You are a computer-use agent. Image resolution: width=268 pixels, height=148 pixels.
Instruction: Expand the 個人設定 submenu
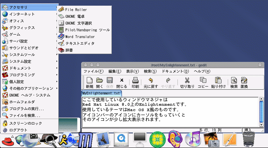(29, 82)
